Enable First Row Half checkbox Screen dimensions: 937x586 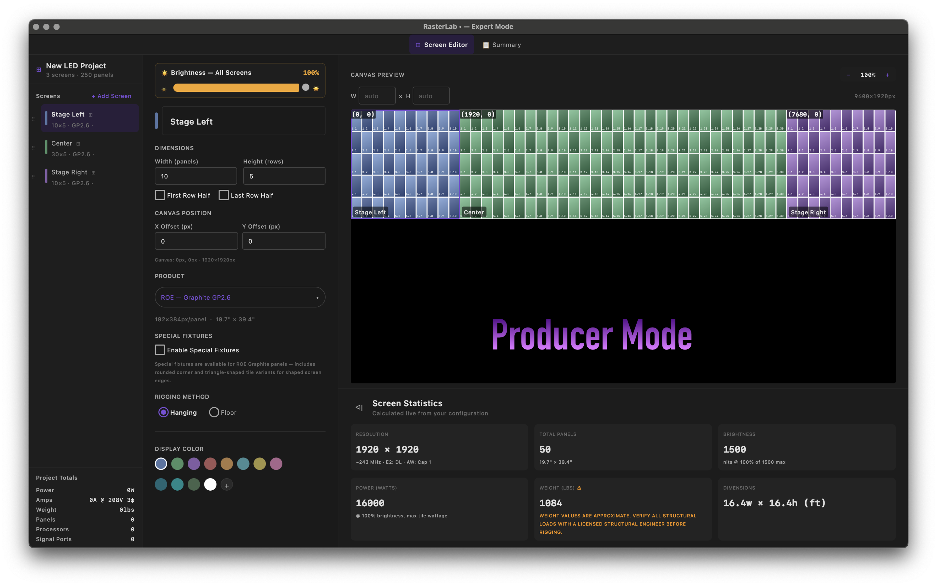click(160, 195)
